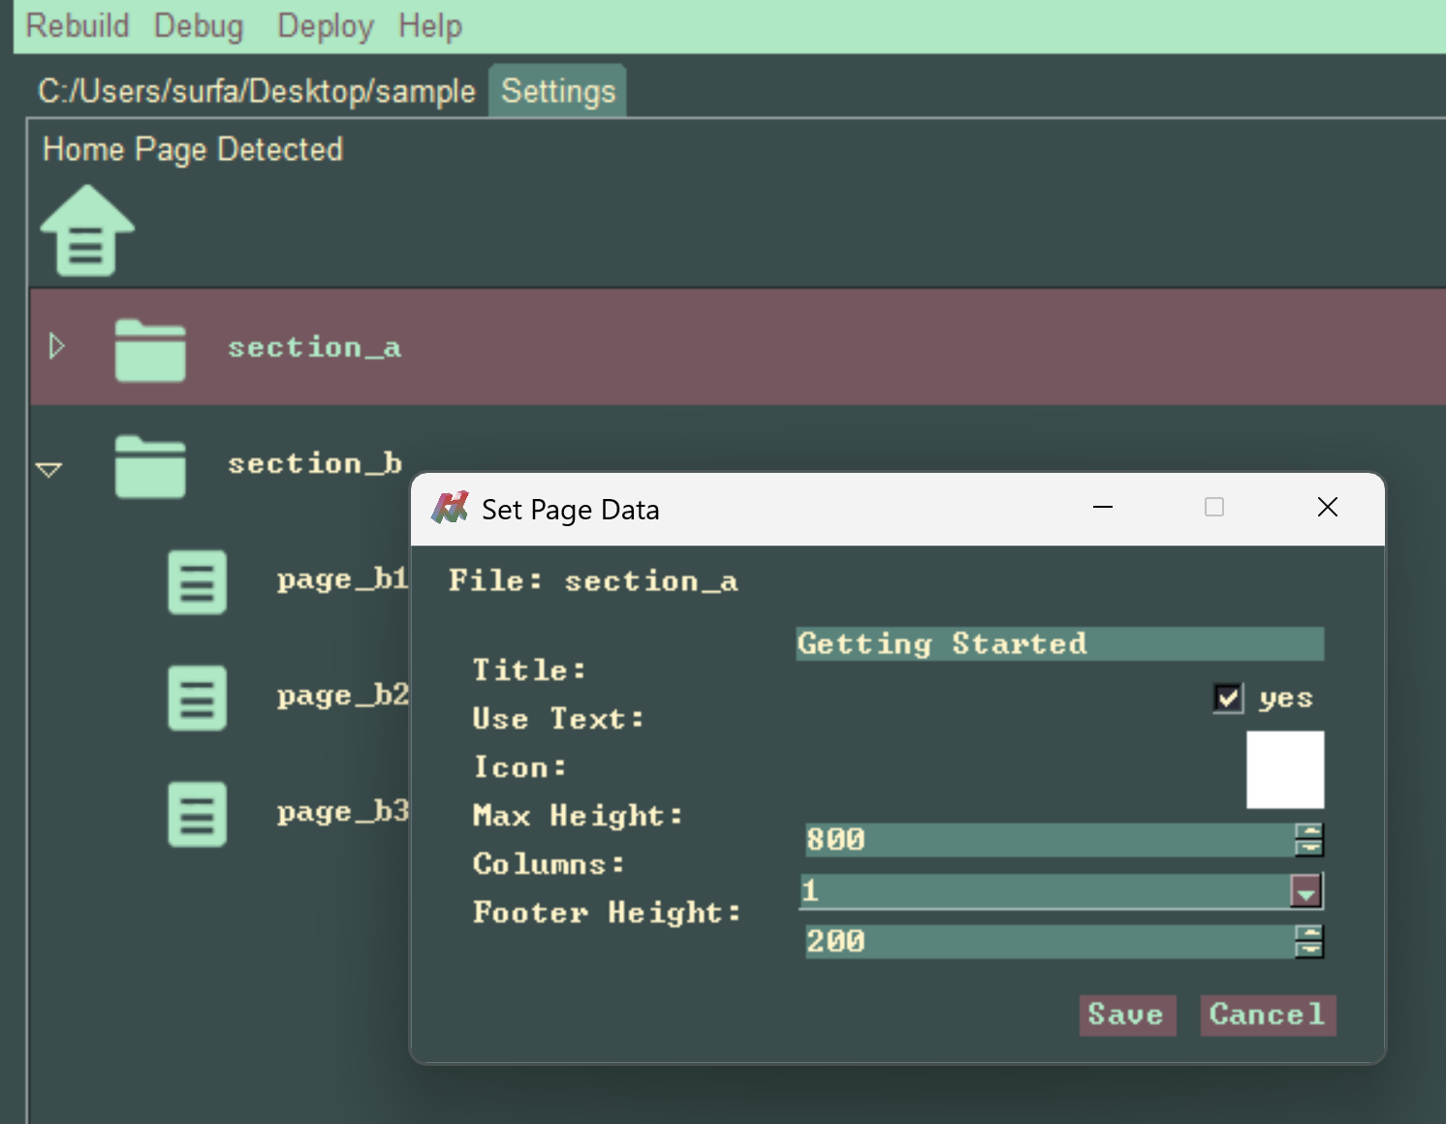The width and height of the screenshot is (1446, 1124).
Task: Click the white Icon swatch box
Action: (x=1284, y=769)
